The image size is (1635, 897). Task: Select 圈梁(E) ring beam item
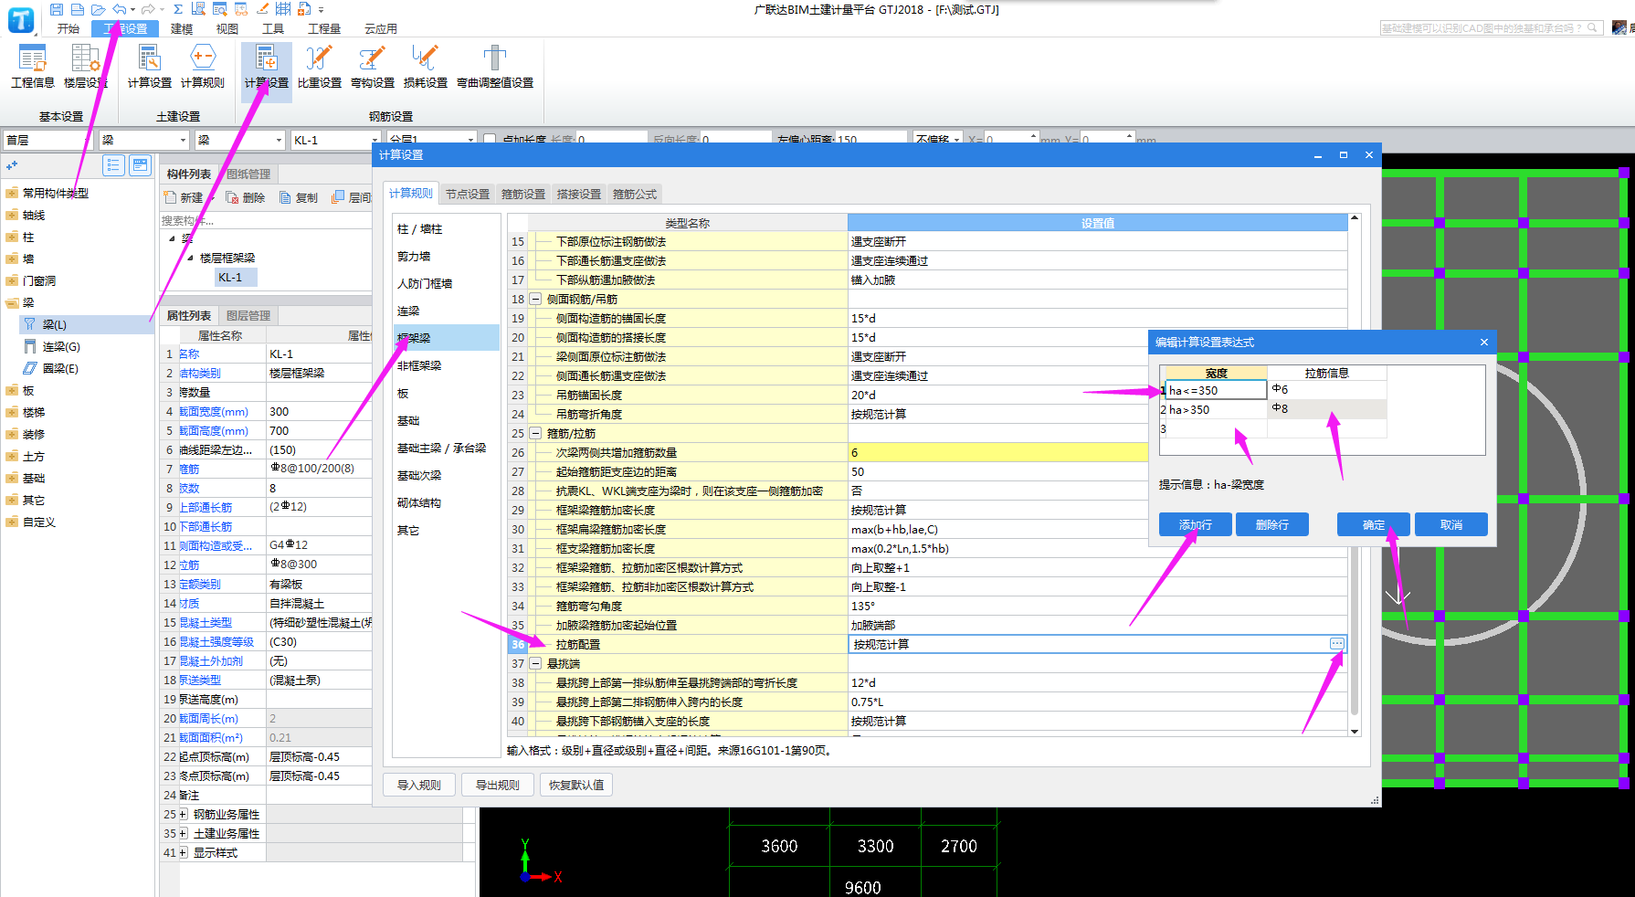60,368
